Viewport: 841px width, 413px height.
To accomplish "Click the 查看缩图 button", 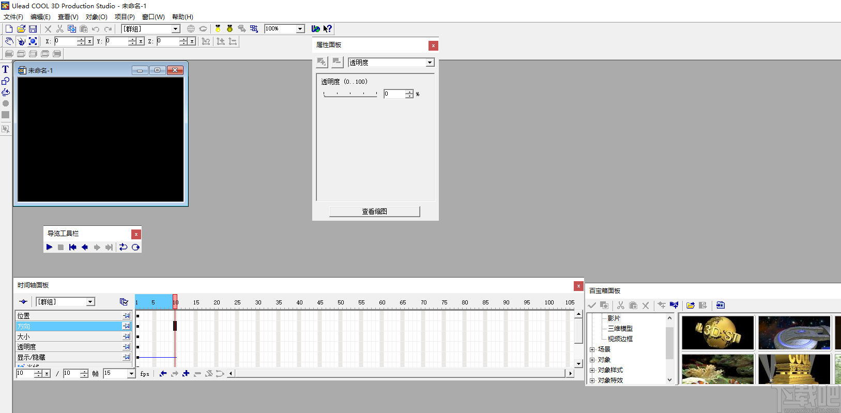I will click(x=375, y=211).
